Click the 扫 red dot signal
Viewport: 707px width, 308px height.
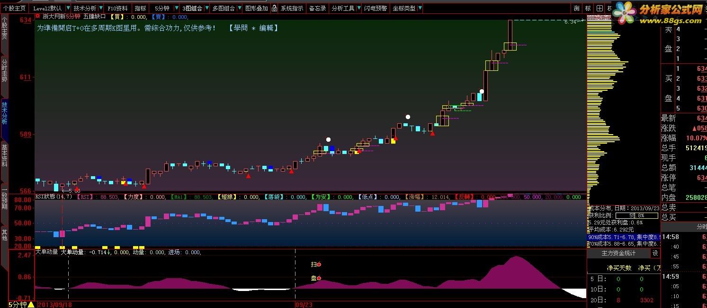(319, 265)
